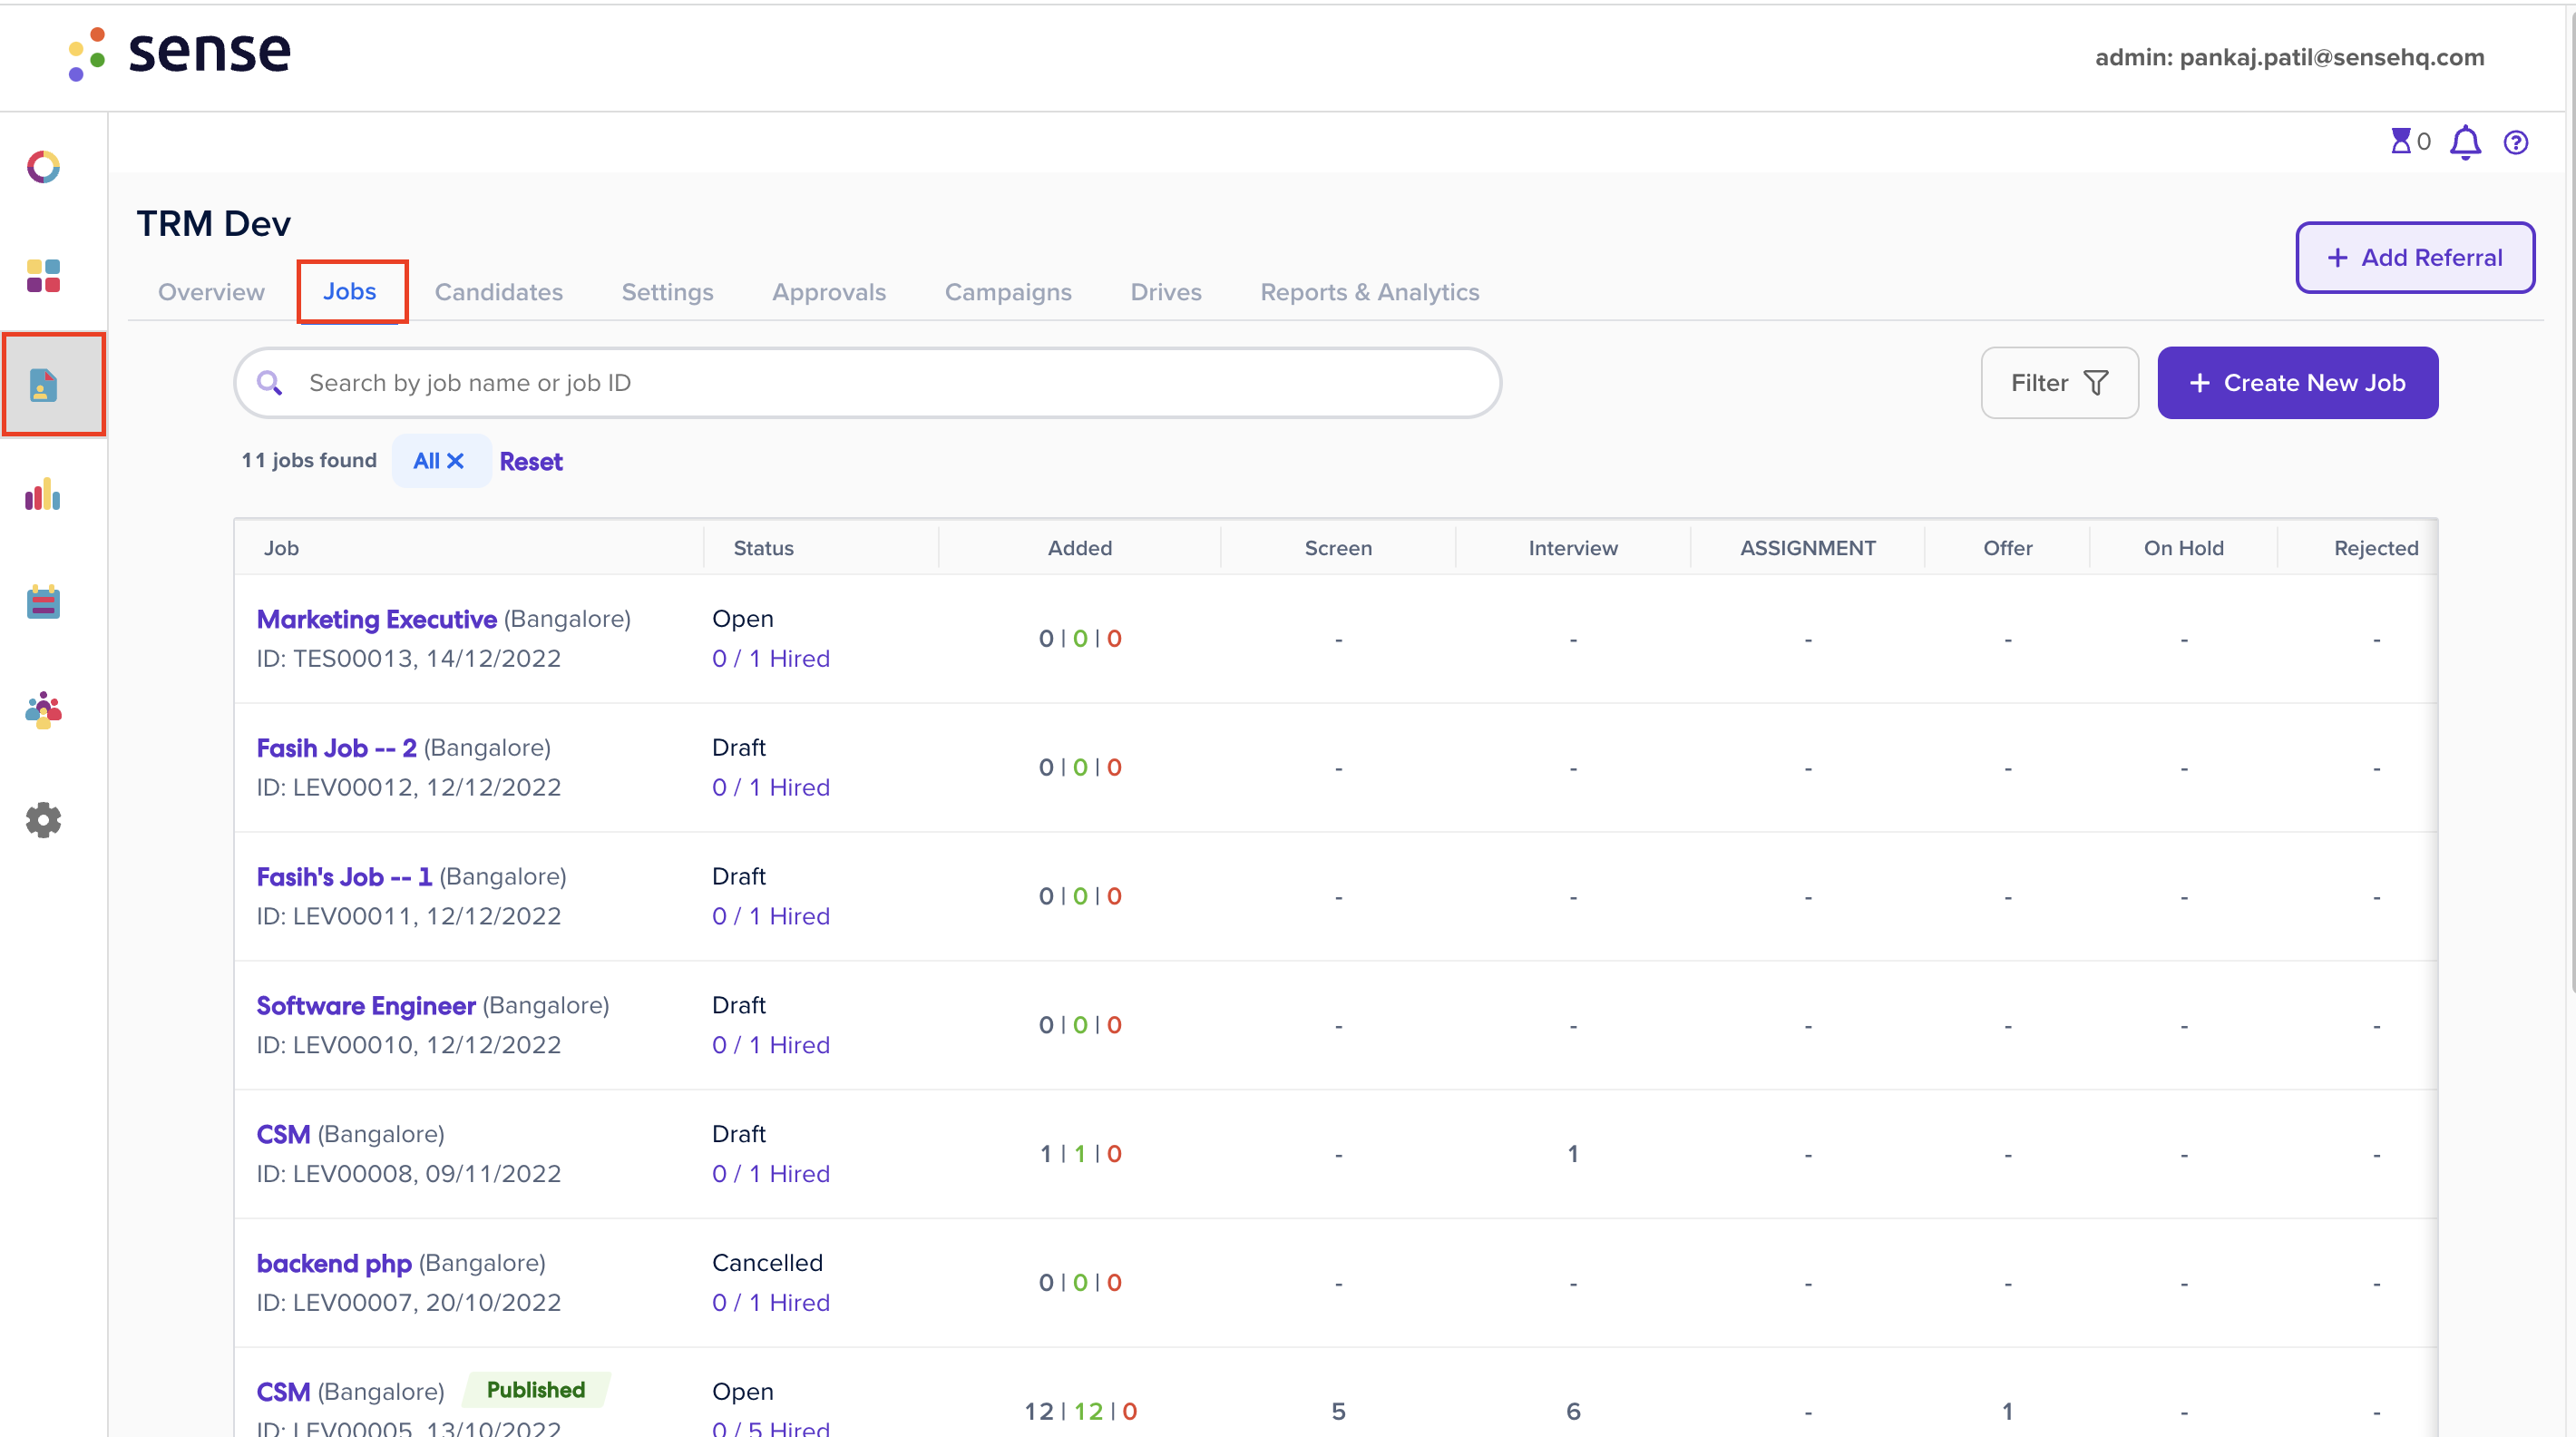Focus the job name or ID search field
This screenshot has width=2576, height=1437.
867,383
